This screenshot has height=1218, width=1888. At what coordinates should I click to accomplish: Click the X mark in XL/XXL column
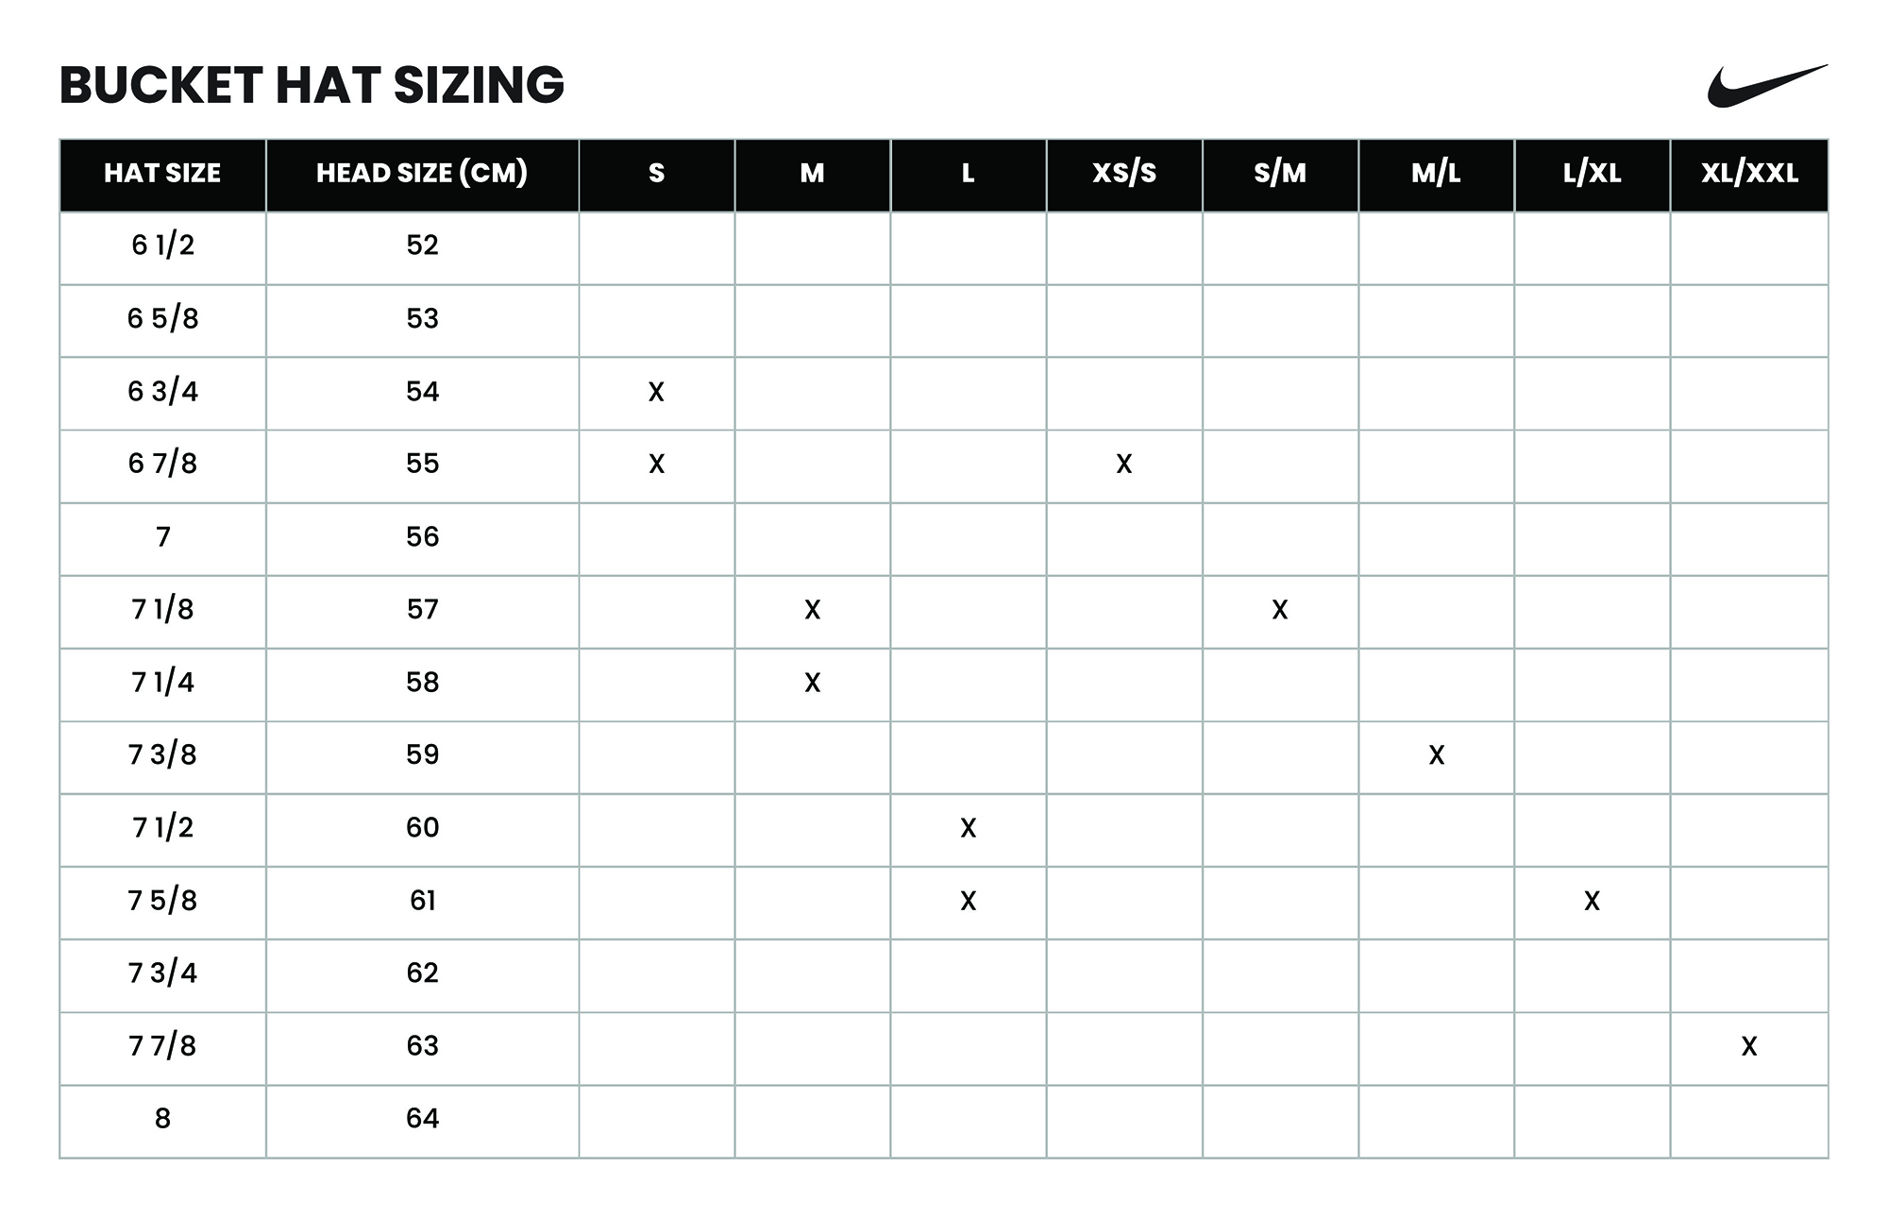1749,1046
